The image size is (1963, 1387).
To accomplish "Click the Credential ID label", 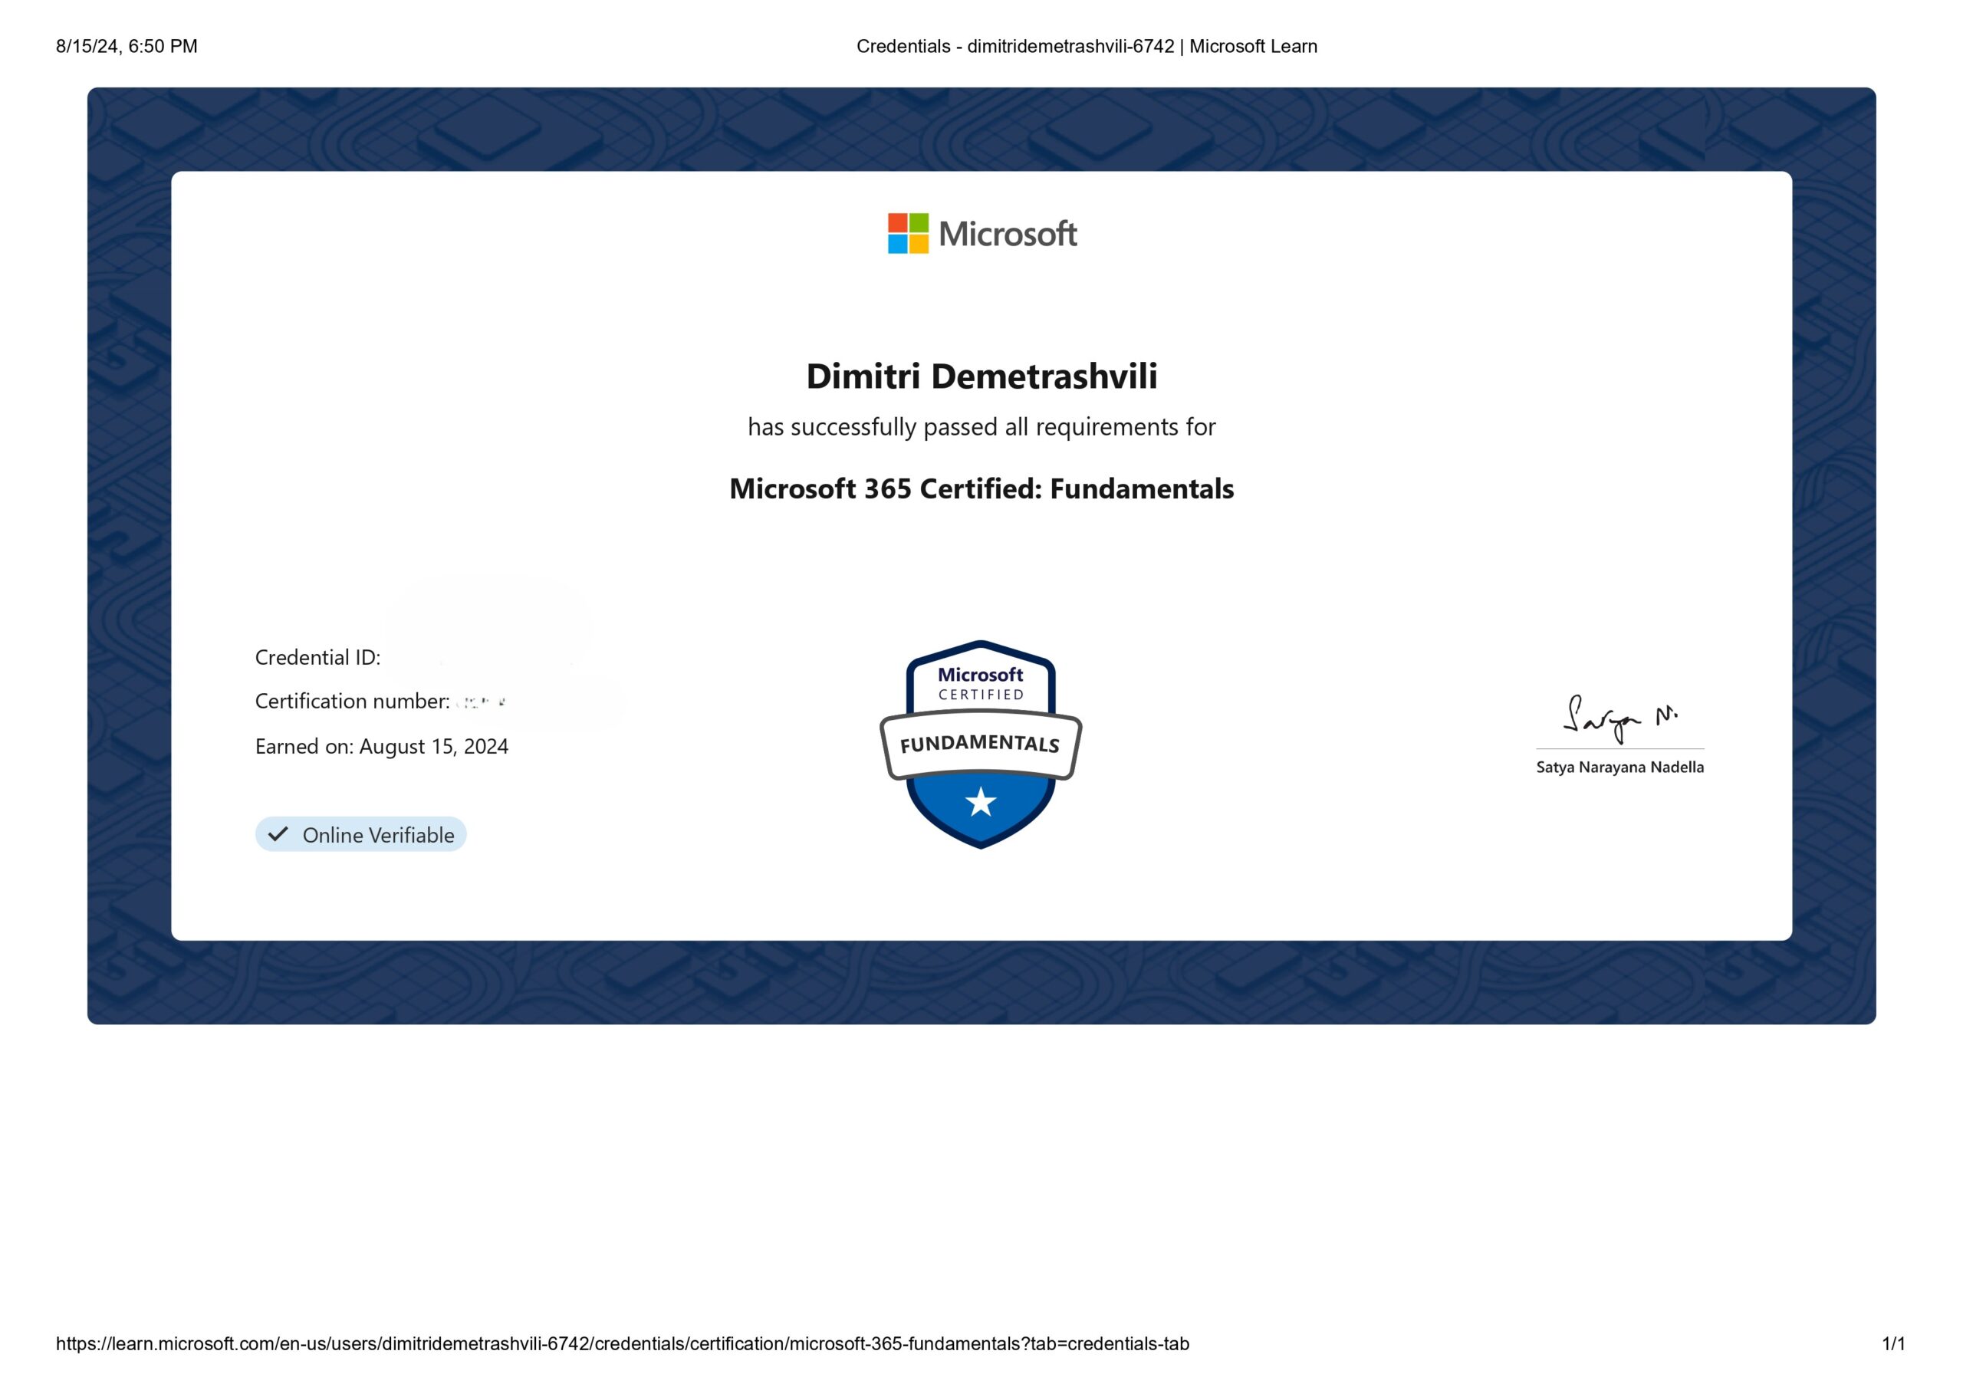I will point(317,658).
